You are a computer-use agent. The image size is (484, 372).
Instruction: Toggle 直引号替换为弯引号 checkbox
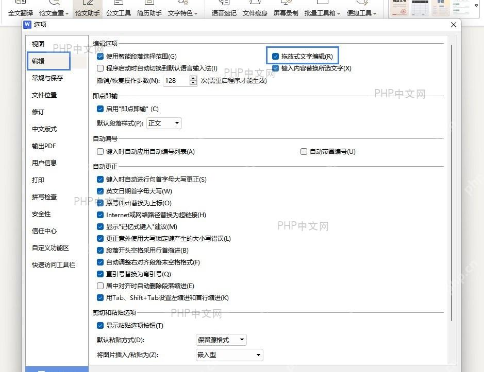click(x=100, y=274)
